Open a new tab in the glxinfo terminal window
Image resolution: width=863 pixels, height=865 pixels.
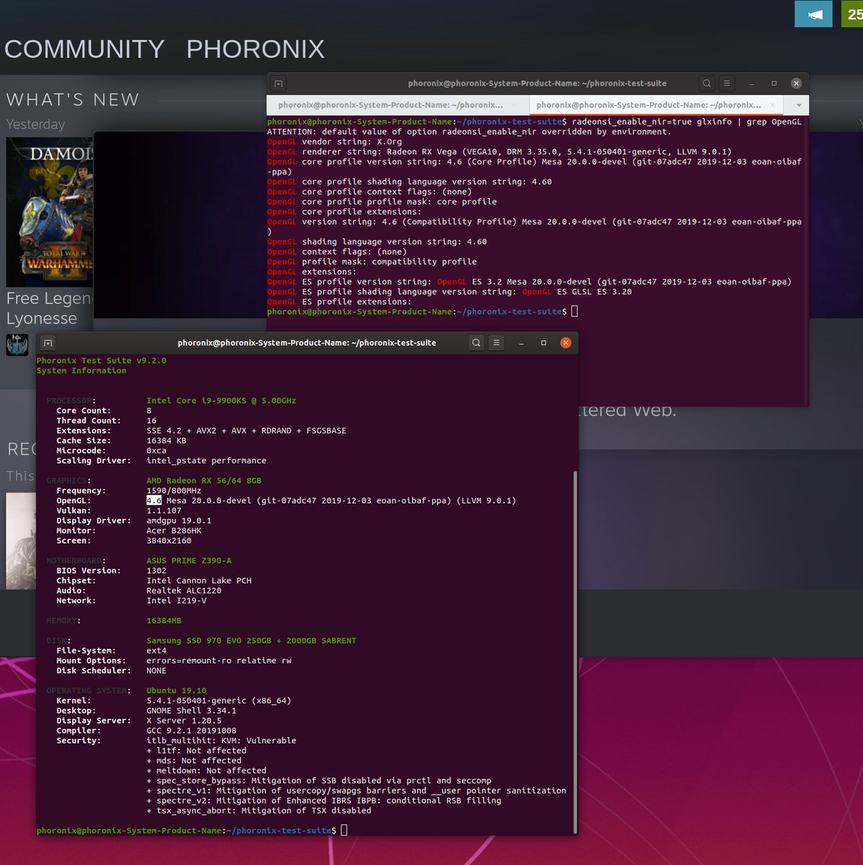(279, 84)
